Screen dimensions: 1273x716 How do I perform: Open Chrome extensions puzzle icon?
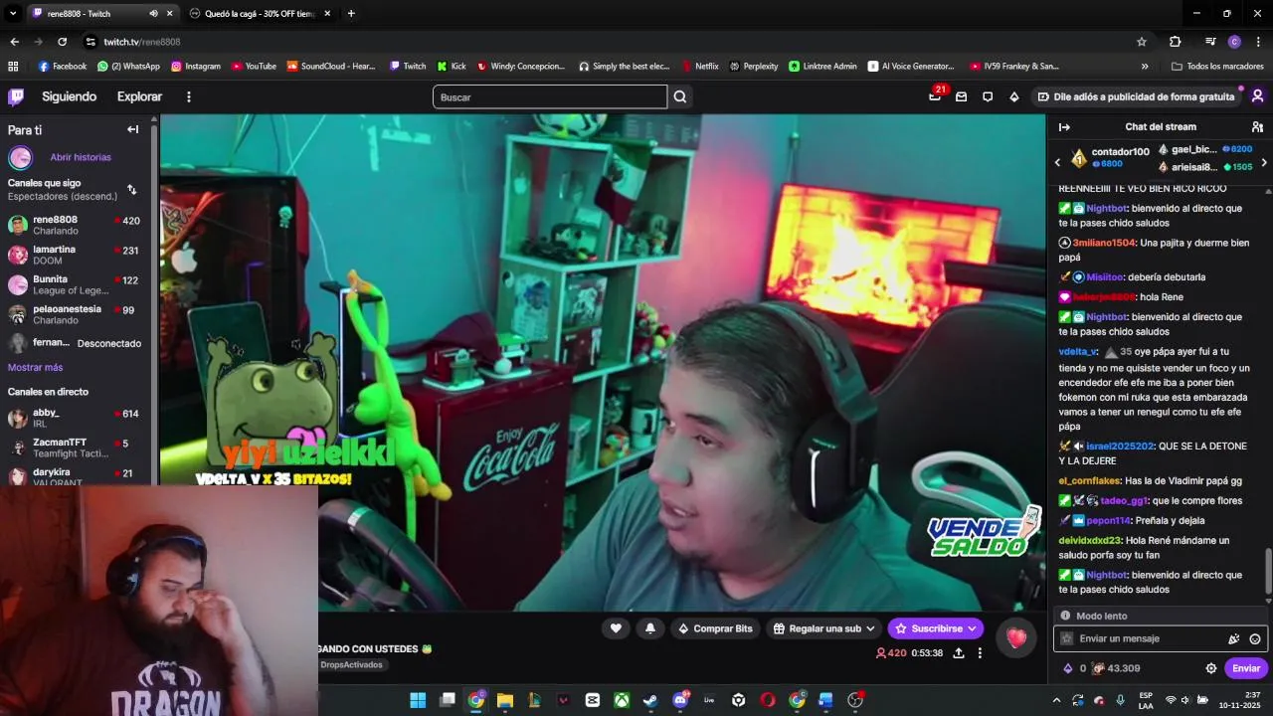click(x=1176, y=42)
